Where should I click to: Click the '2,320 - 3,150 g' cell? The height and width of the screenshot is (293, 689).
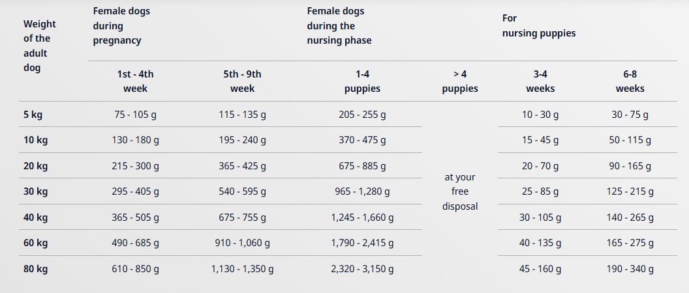click(x=362, y=268)
